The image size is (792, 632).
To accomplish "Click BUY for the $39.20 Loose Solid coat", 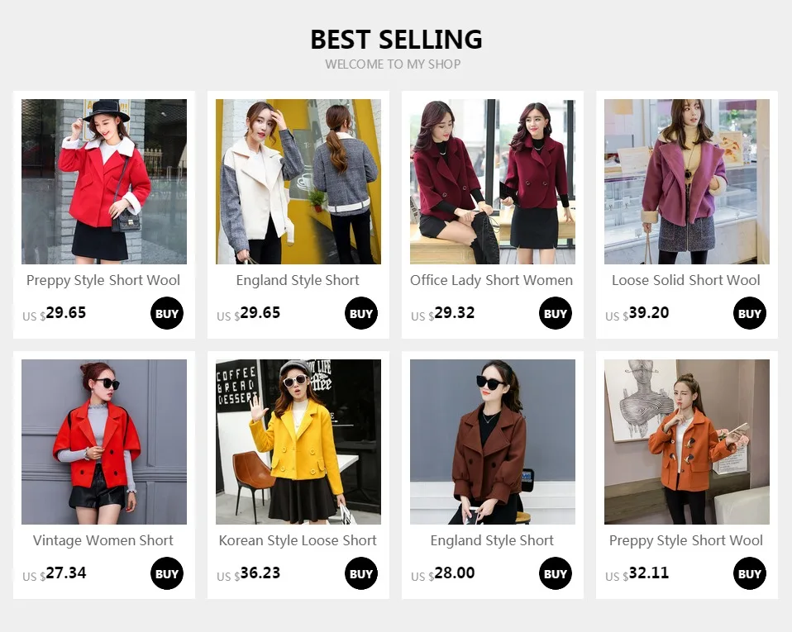I will click(x=750, y=313).
